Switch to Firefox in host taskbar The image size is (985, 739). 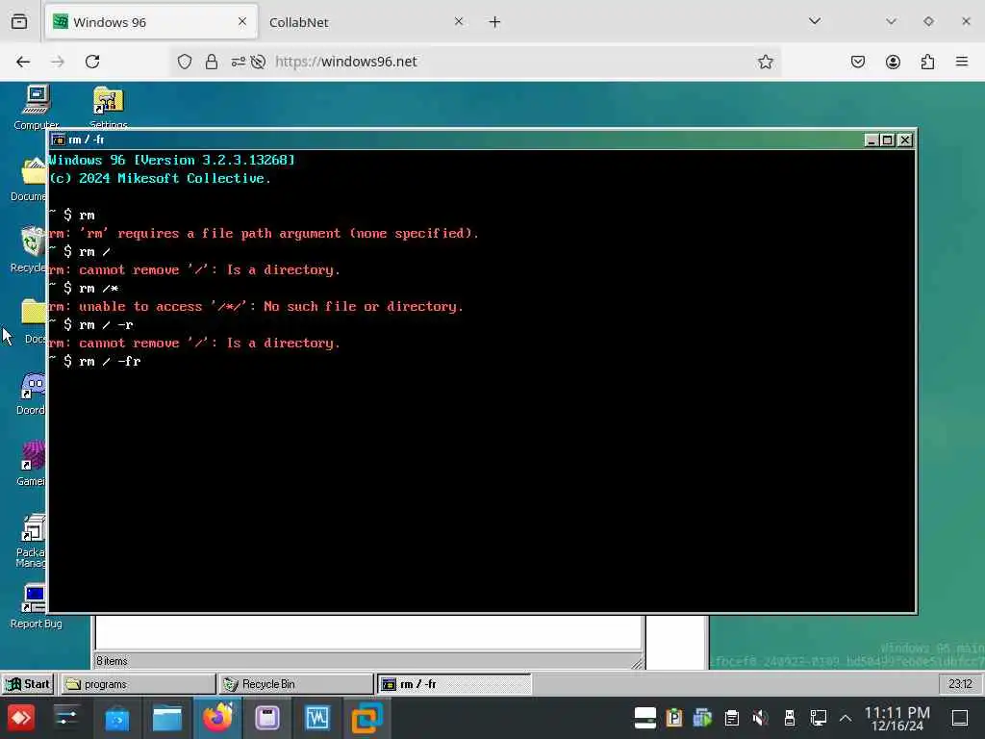pos(217,718)
